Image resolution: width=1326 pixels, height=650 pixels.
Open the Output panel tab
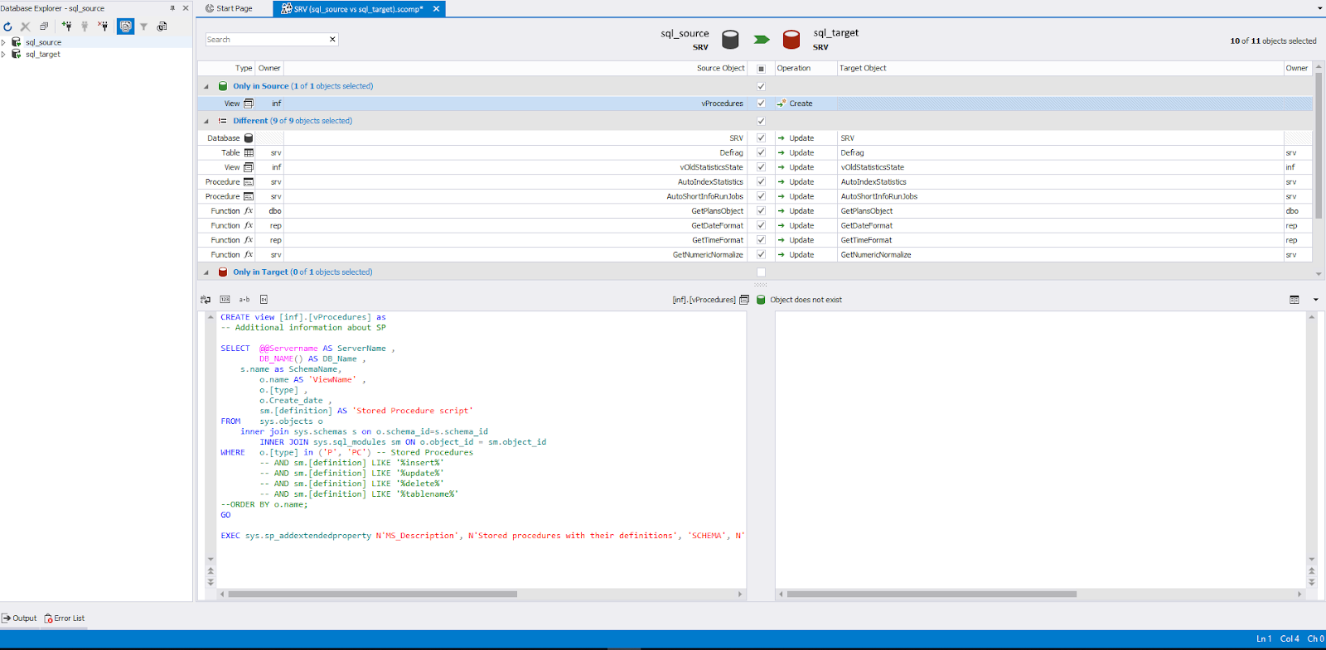point(19,619)
